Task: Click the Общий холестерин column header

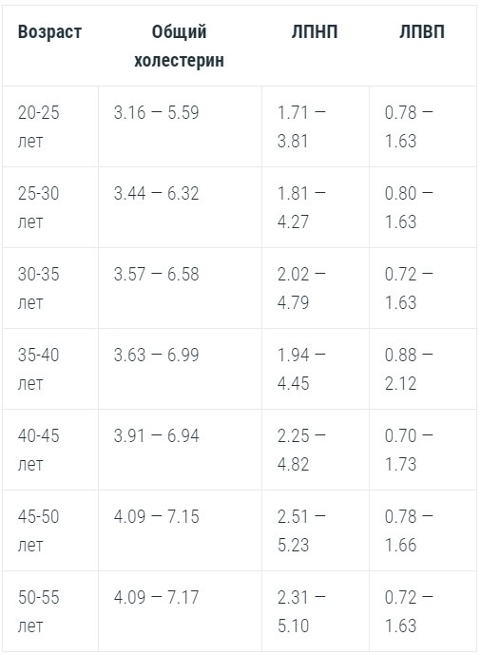Action: [179, 46]
